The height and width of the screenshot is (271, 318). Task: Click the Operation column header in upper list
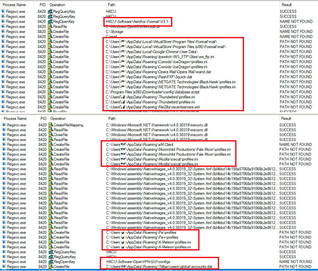pyautogui.click(x=57, y=4)
